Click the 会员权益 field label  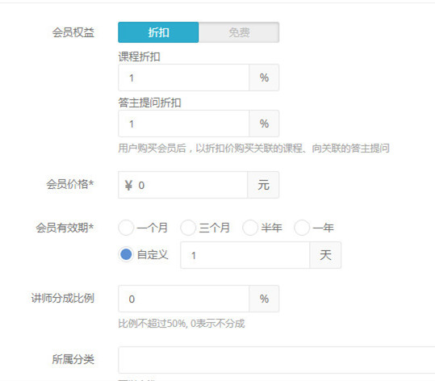pyautogui.click(x=73, y=32)
